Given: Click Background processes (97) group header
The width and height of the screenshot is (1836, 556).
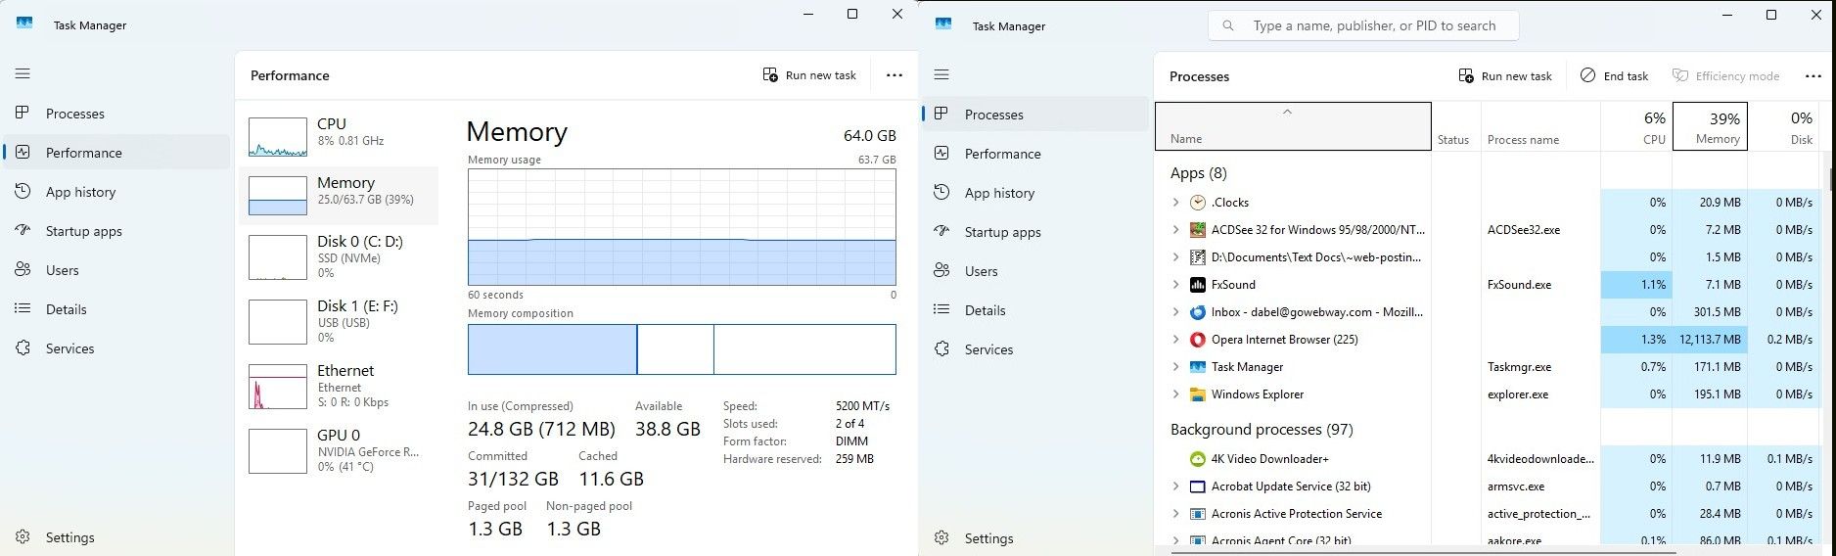Looking at the screenshot, I should tap(1262, 430).
